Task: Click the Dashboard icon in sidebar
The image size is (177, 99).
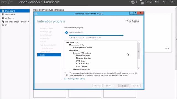Action: [3, 11]
